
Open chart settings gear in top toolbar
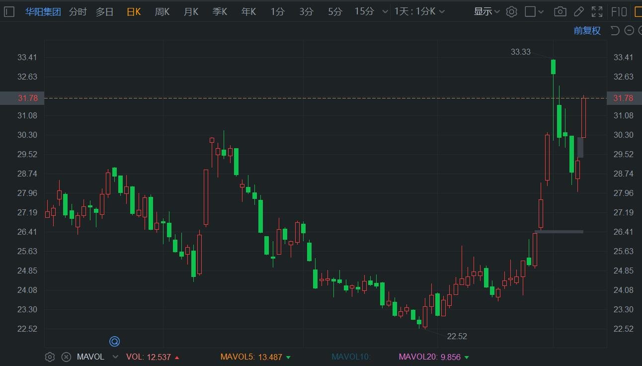coord(511,12)
